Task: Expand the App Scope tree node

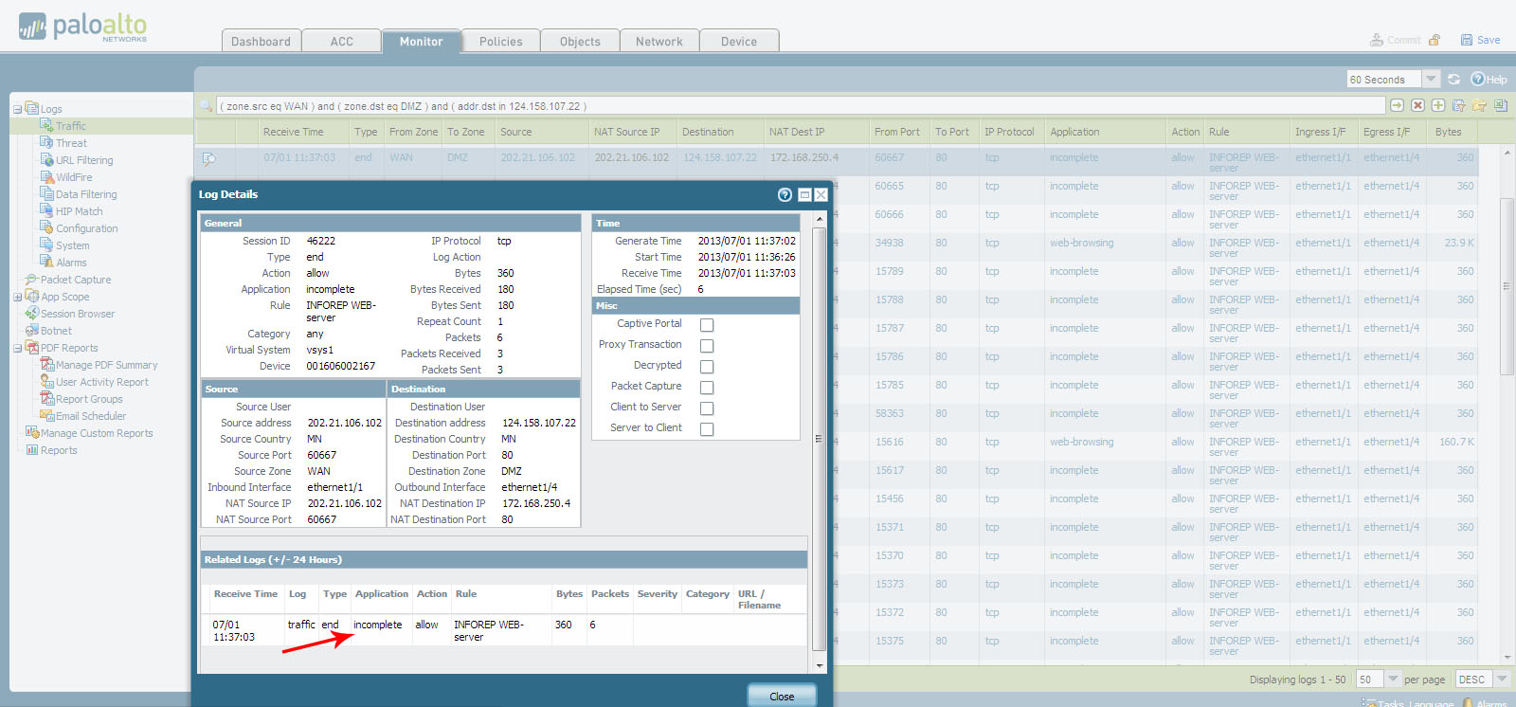Action: point(17,297)
